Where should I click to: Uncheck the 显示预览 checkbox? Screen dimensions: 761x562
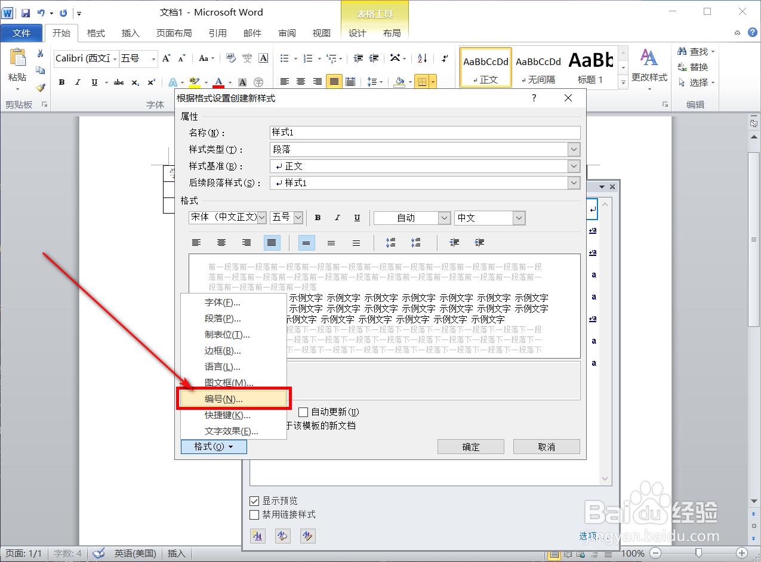254,501
